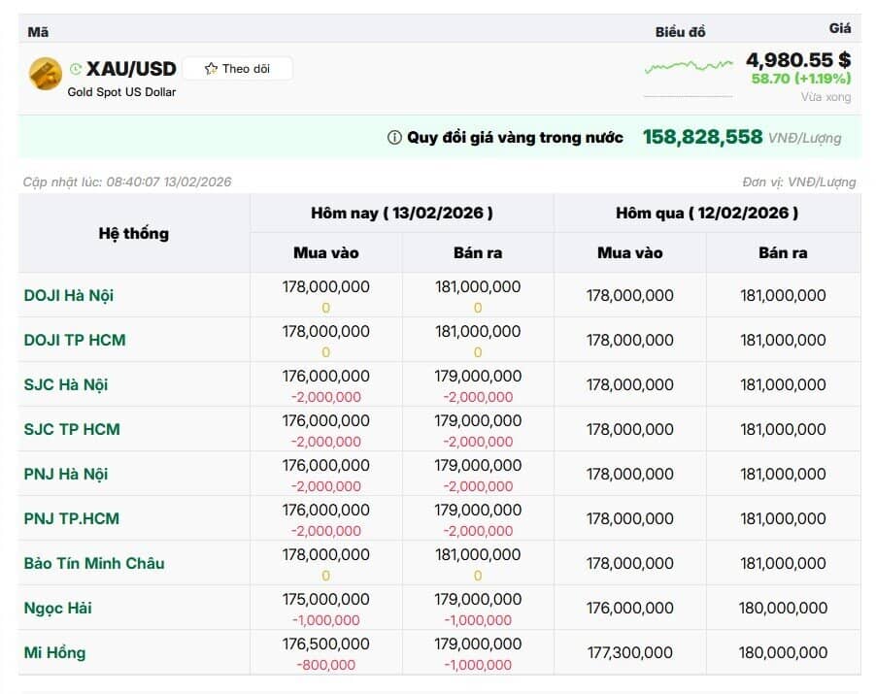
Task: Click the Hôm qua (12/02/2026) header
Action: 707,213
